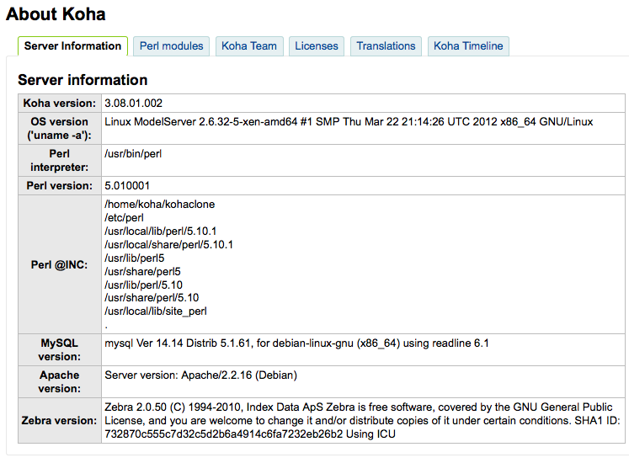This screenshot has height=463, width=629.
Task: Click the Zebra version row label
Action: 60,420
